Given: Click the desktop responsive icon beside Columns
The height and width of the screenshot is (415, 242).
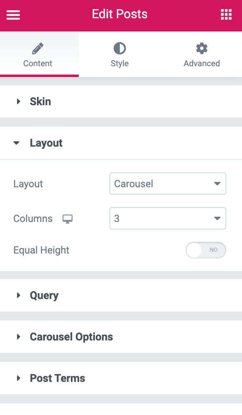Looking at the screenshot, I should tap(68, 219).
